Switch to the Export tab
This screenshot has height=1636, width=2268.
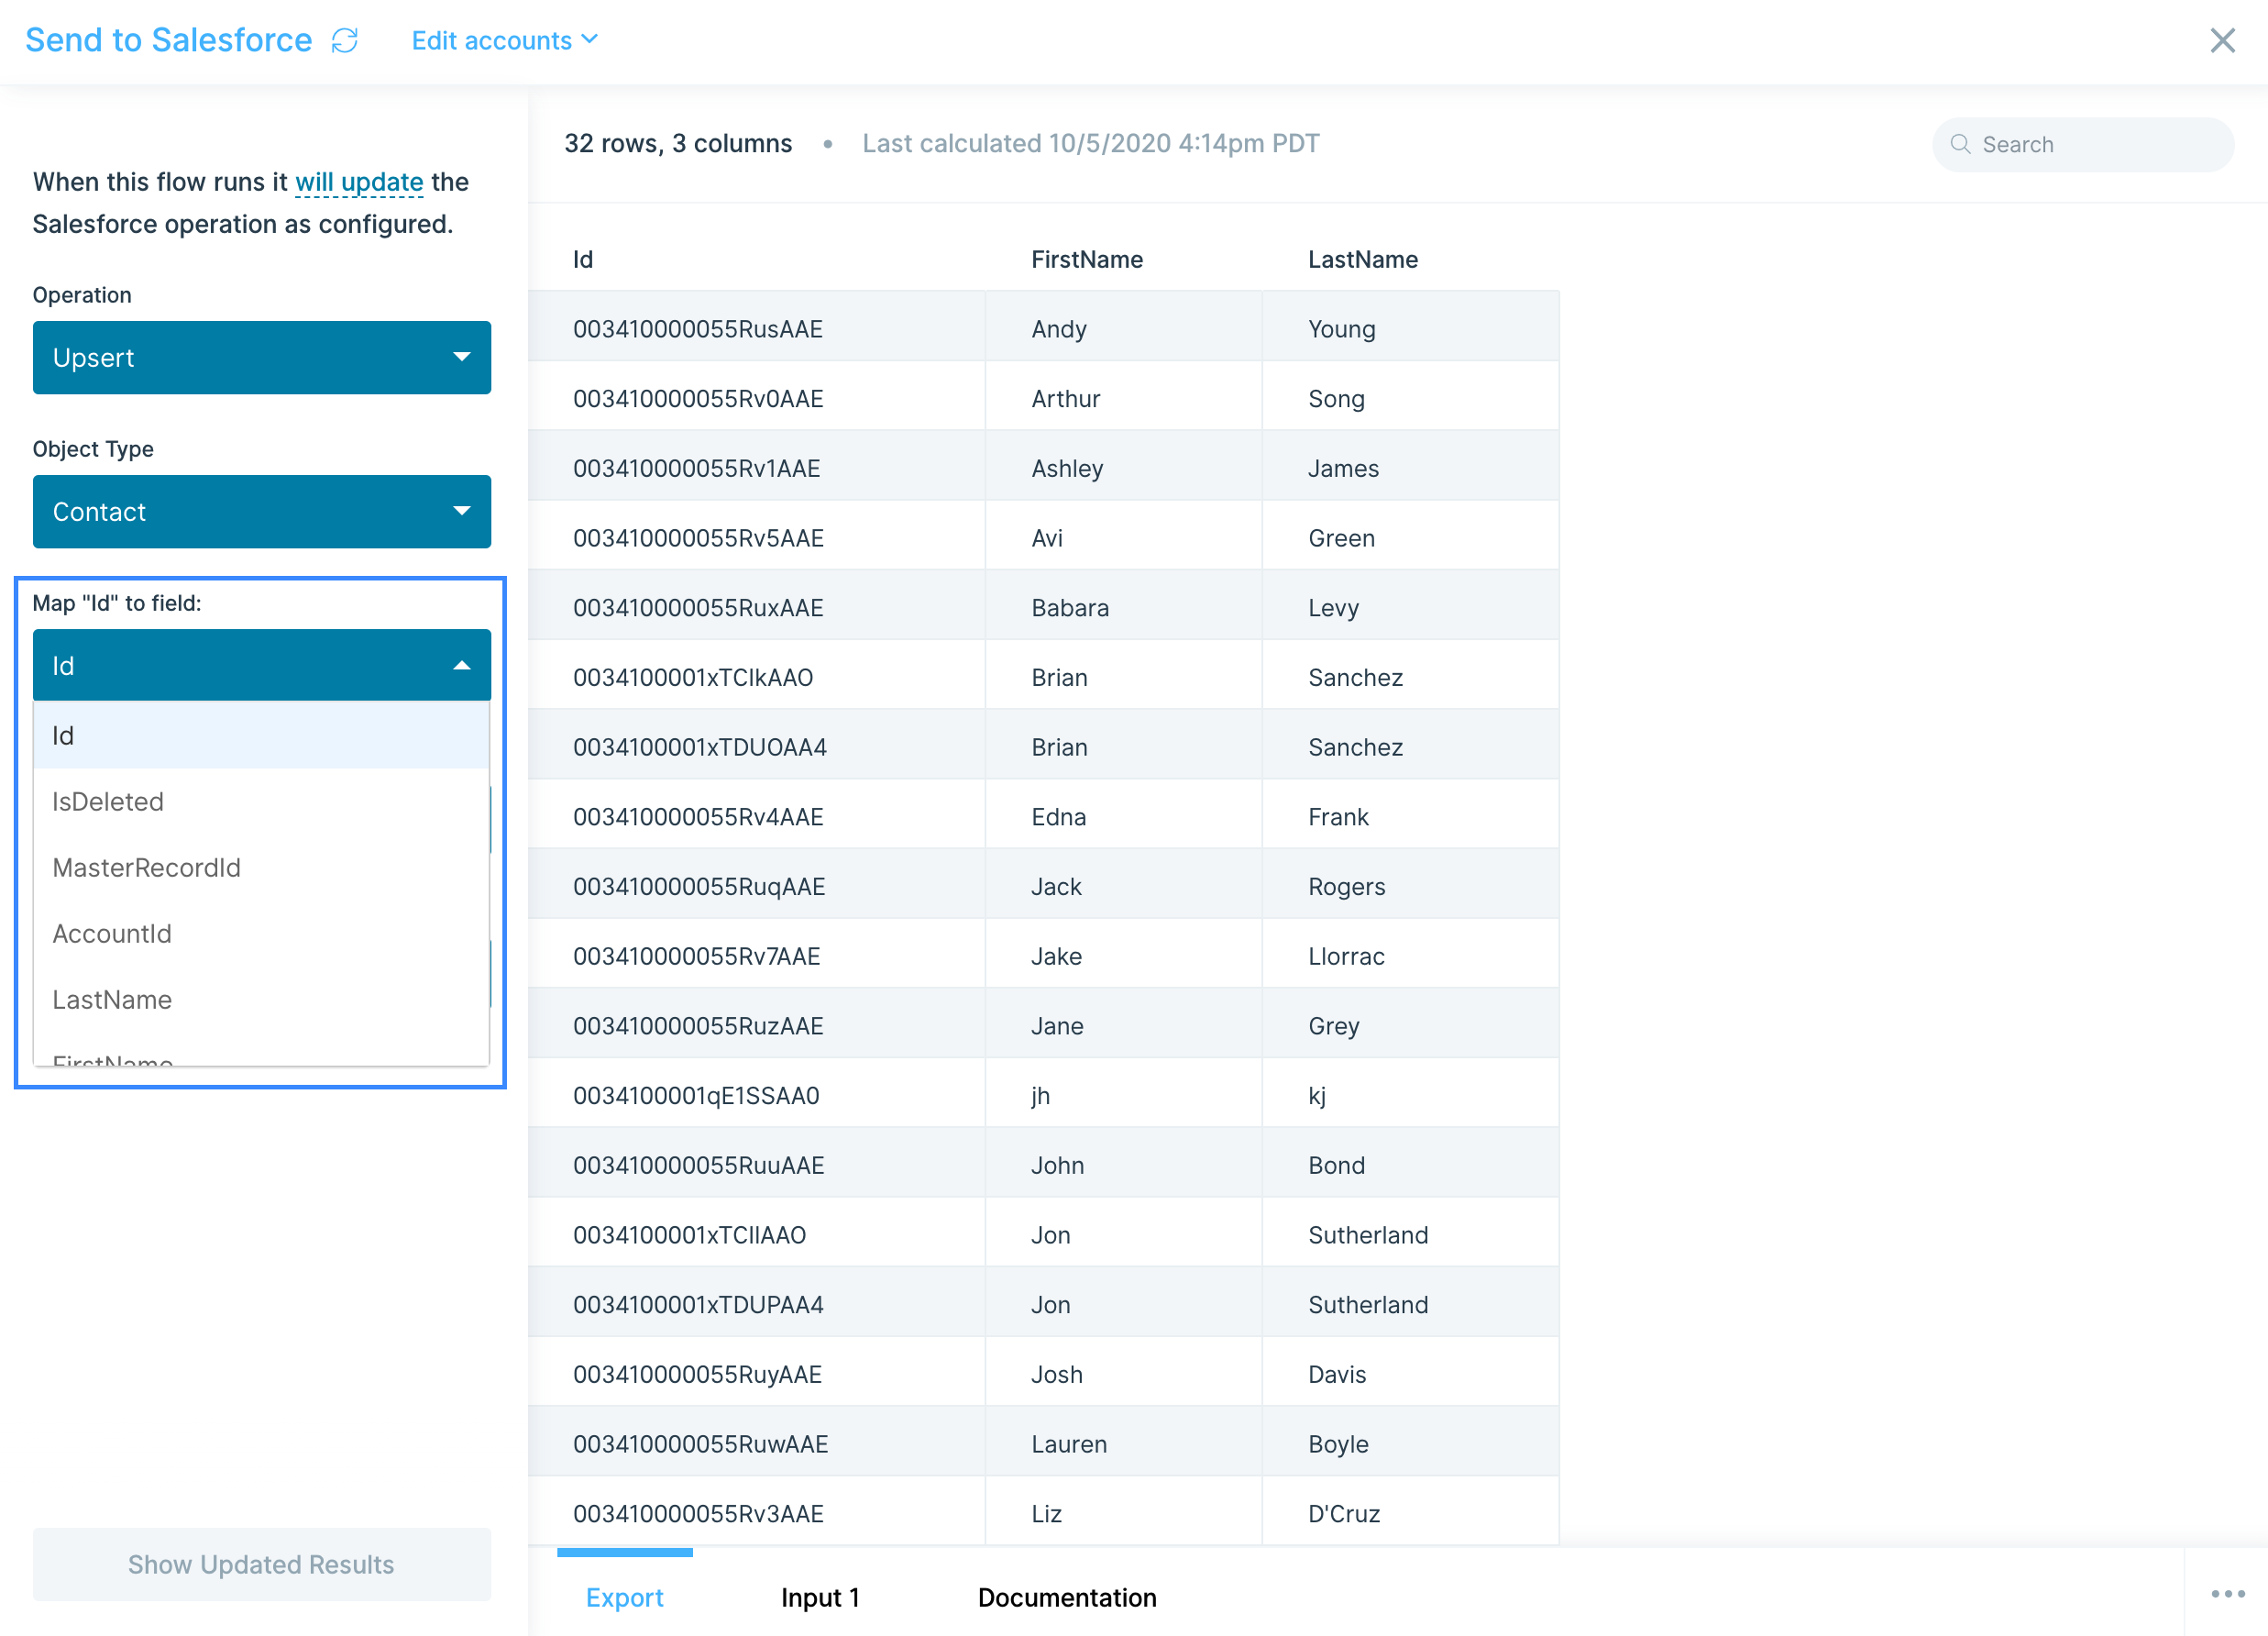(624, 1597)
